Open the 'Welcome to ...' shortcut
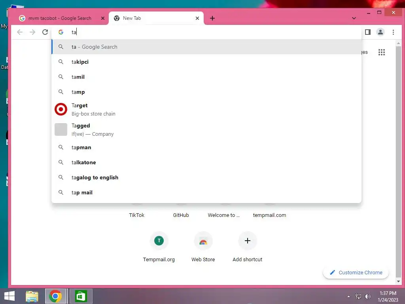Screen dimensions: 405x304 pyautogui.click(x=224, y=215)
